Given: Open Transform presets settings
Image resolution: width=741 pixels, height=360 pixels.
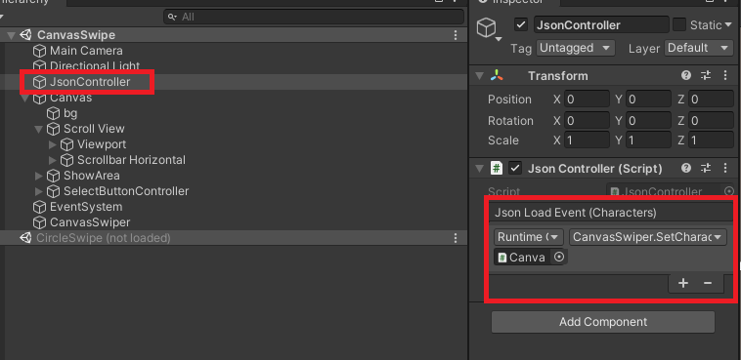Looking at the screenshot, I should (x=706, y=75).
